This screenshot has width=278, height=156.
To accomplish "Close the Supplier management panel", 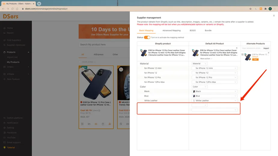I will click(x=274, y=16).
